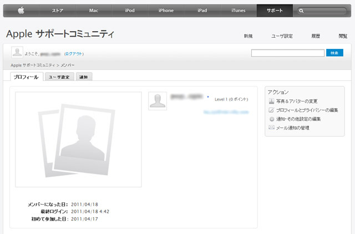The image size is (355, 234).
Task: Click the Apple サポートコミュニティ breadcrumb link
Action: click(x=33, y=65)
